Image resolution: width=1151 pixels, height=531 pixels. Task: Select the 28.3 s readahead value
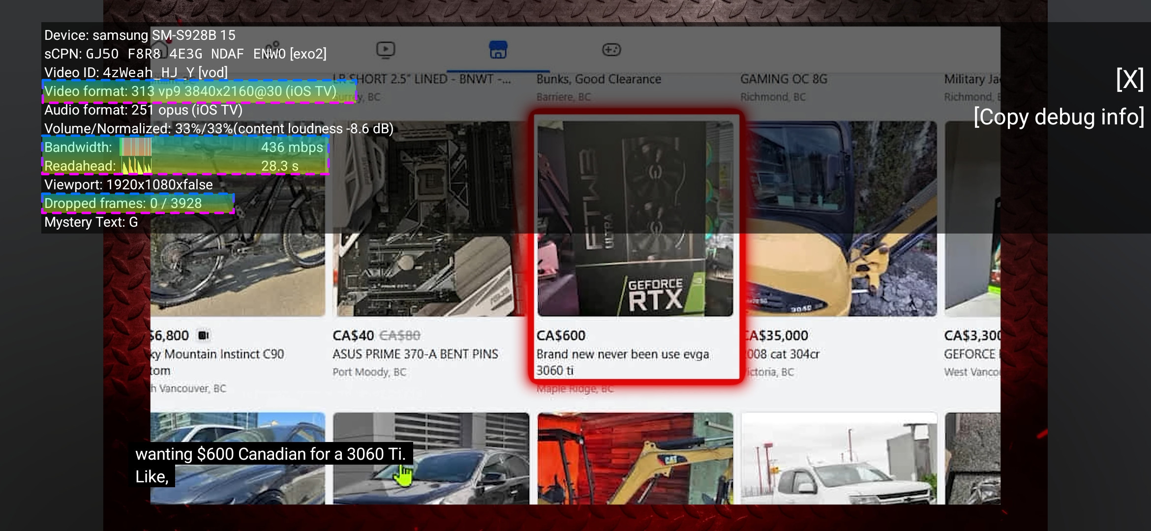pyautogui.click(x=280, y=166)
